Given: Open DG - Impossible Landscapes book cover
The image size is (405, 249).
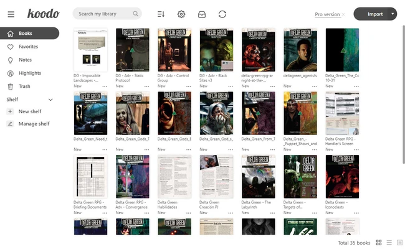Looking at the screenshot, I should point(91,50).
